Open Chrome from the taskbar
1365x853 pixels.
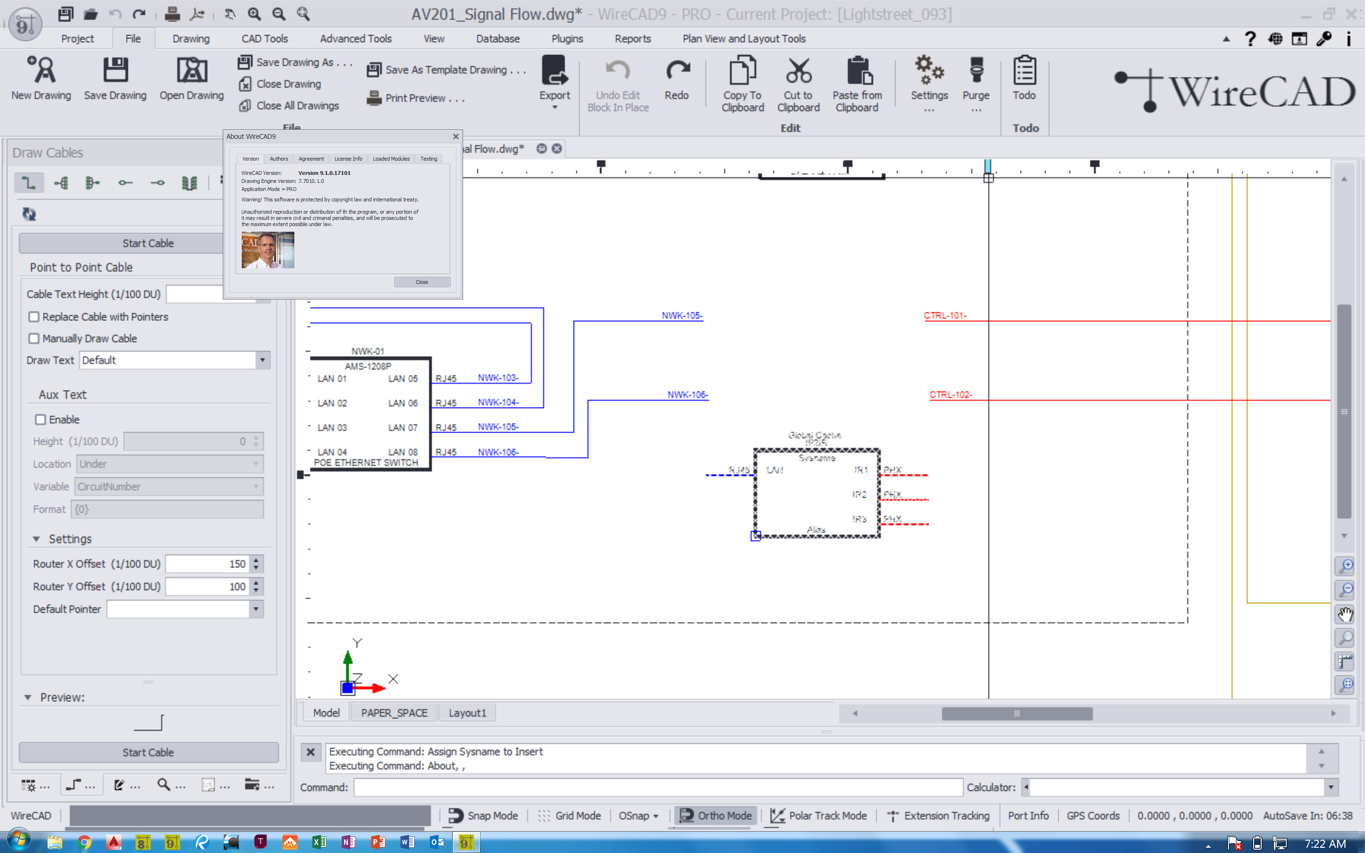[84, 842]
